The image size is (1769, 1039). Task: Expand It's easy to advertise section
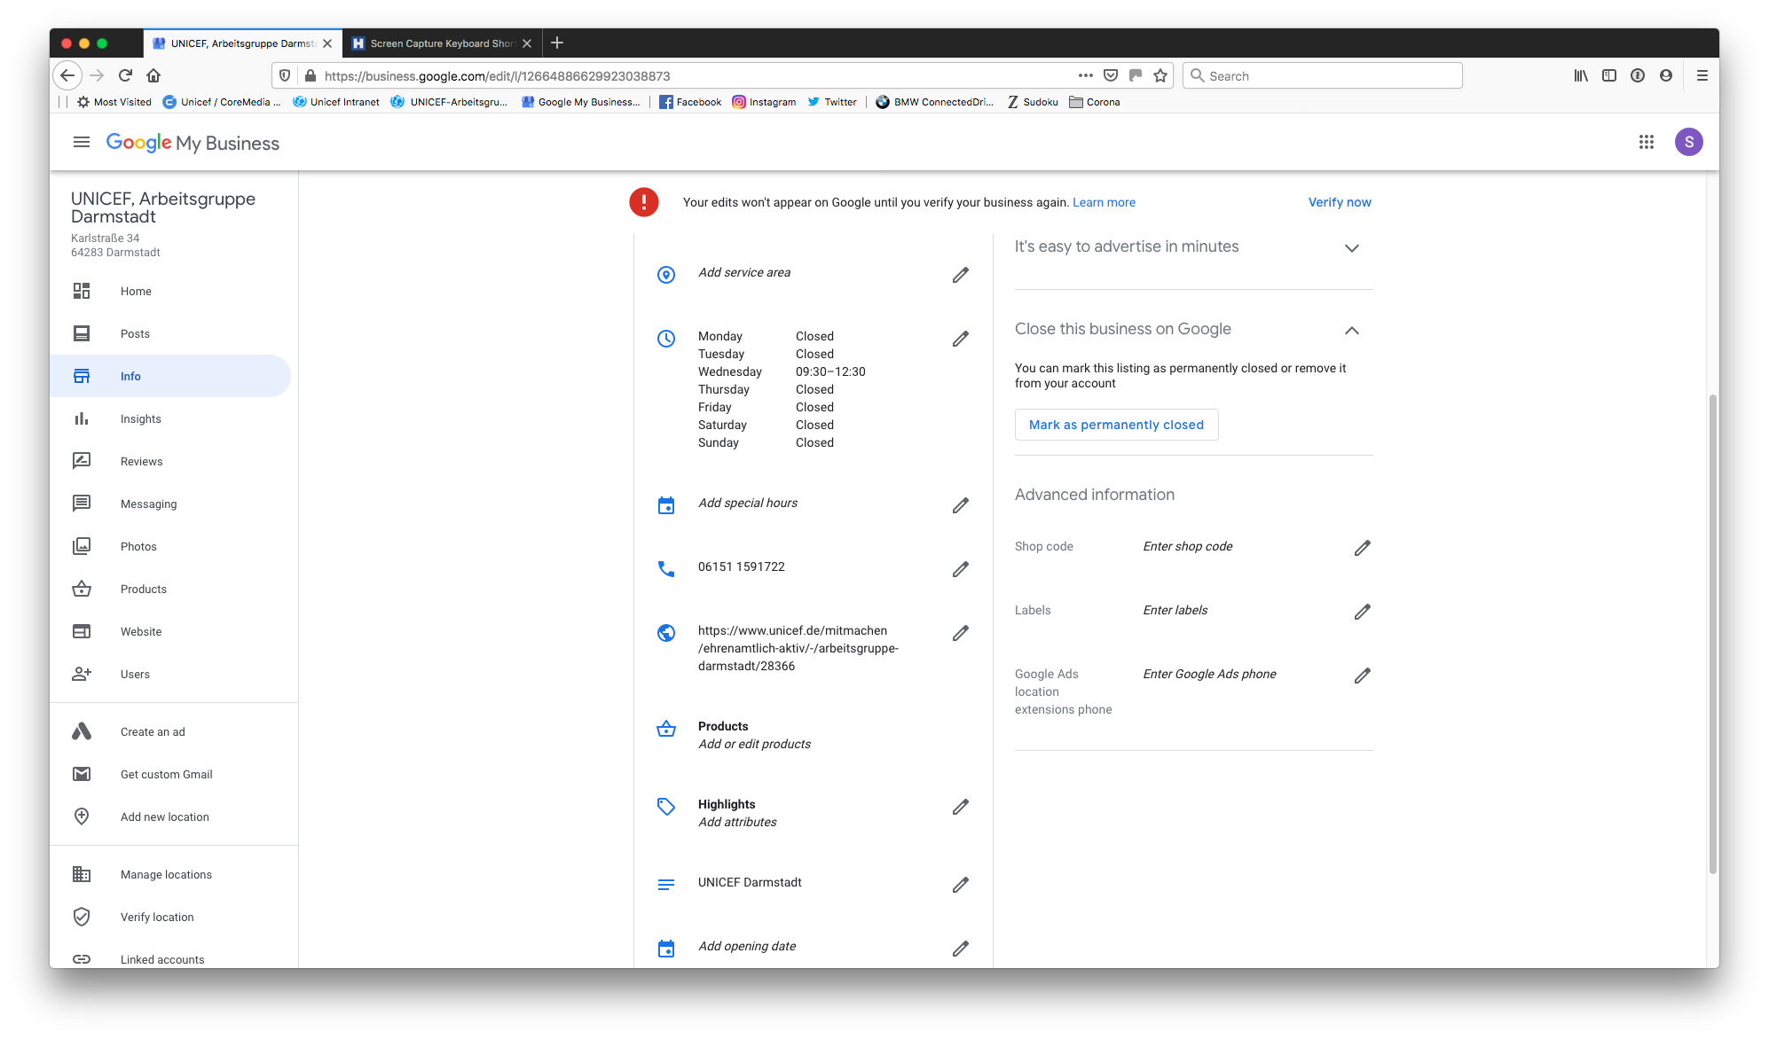pos(1351,248)
